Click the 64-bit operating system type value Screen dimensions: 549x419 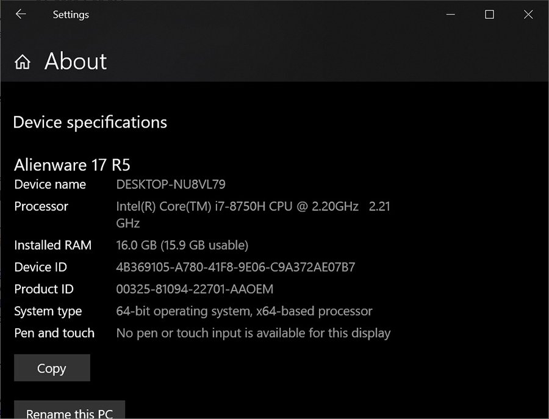(x=244, y=311)
